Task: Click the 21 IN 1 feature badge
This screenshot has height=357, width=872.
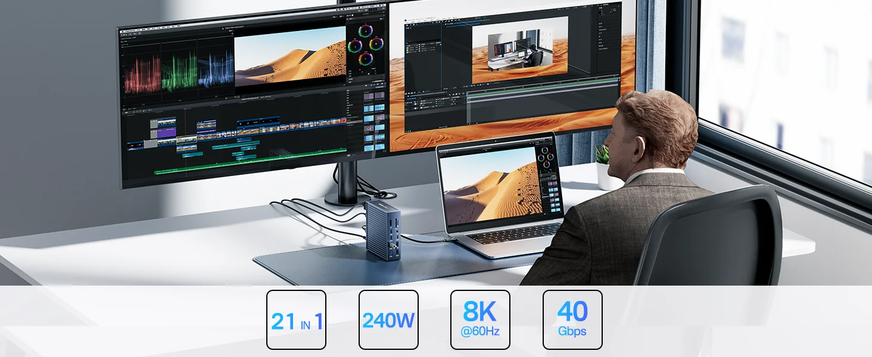Action: click(x=296, y=320)
